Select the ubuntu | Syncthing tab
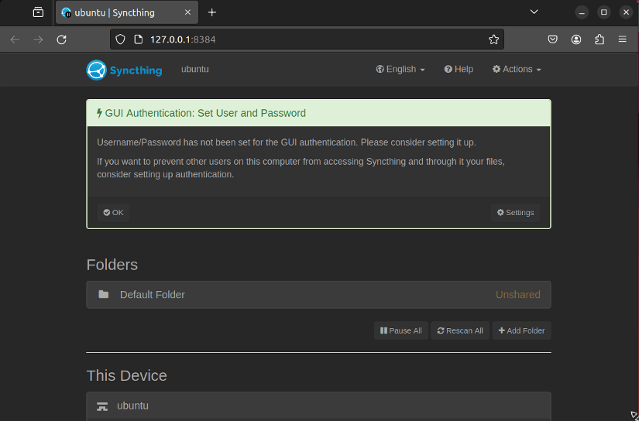The height and width of the screenshot is (421, 639). [127, 12]
